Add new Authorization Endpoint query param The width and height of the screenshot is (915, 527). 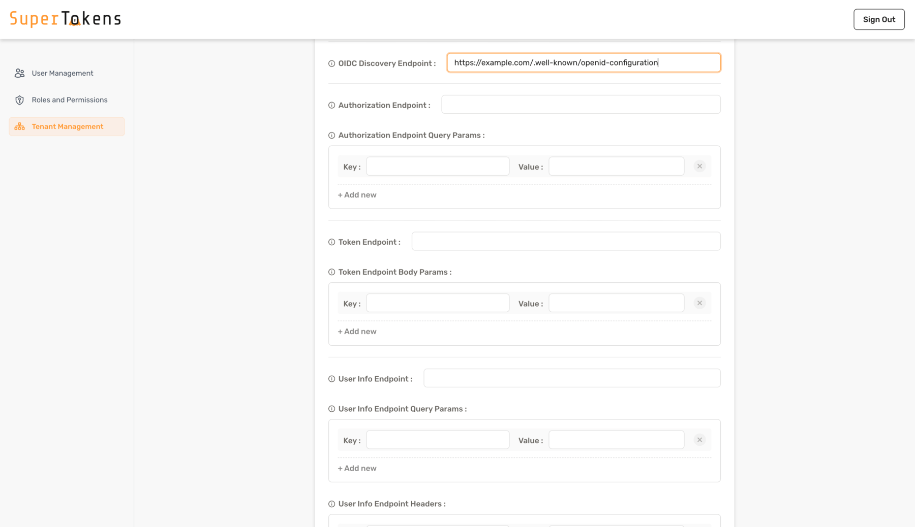[x=357, y=194]
